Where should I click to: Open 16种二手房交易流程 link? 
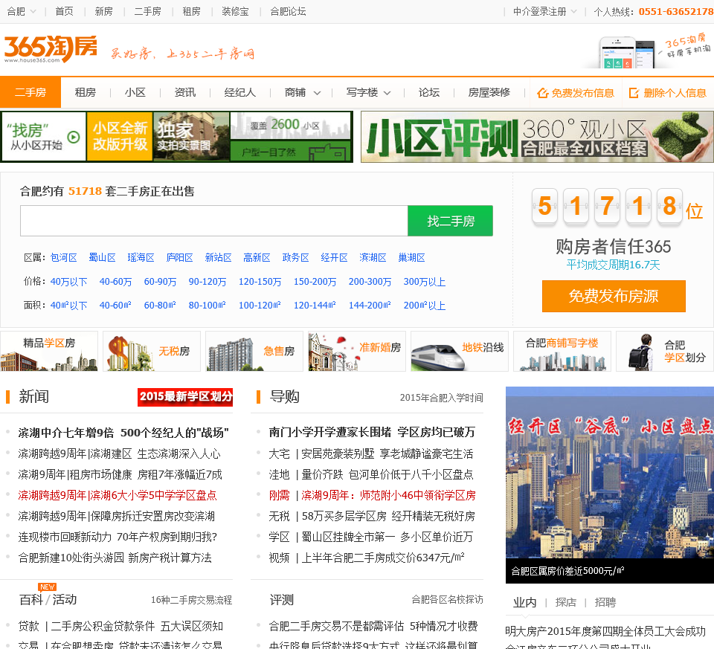192,600
